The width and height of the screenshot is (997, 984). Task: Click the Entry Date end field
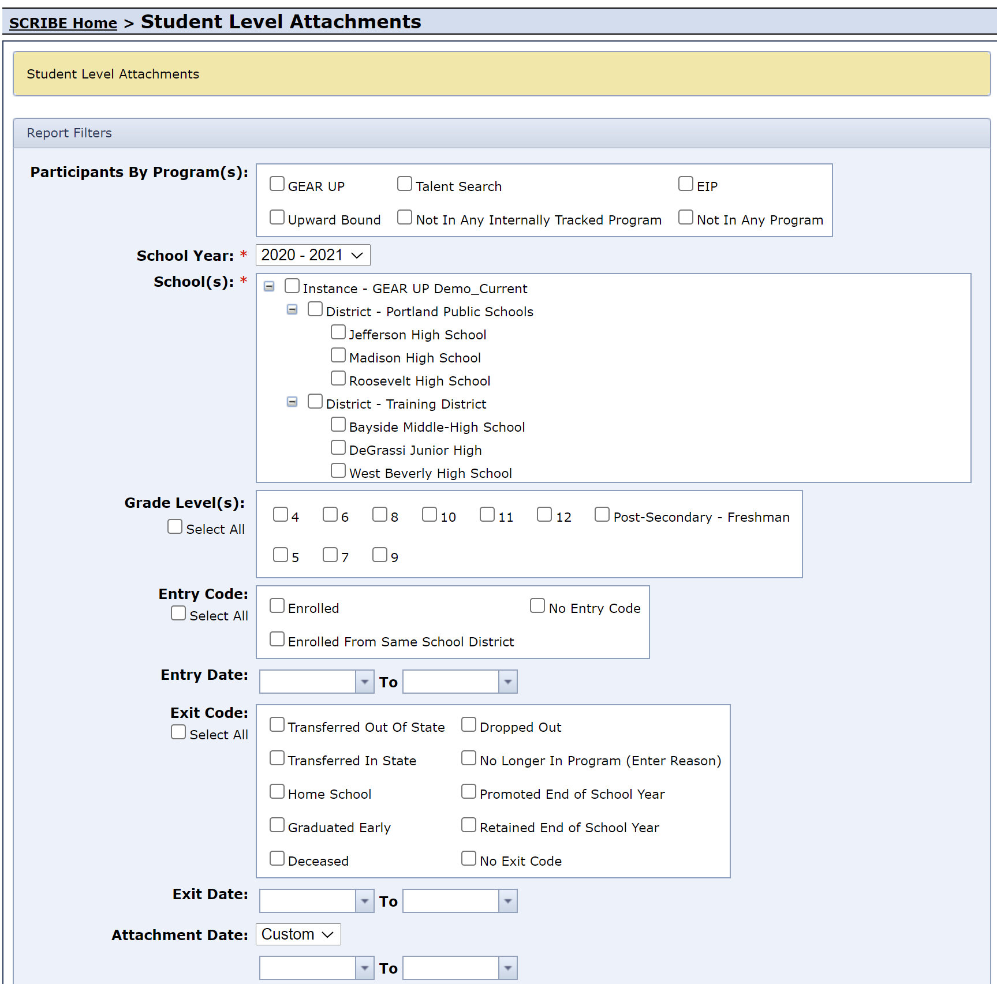point(451,682)
